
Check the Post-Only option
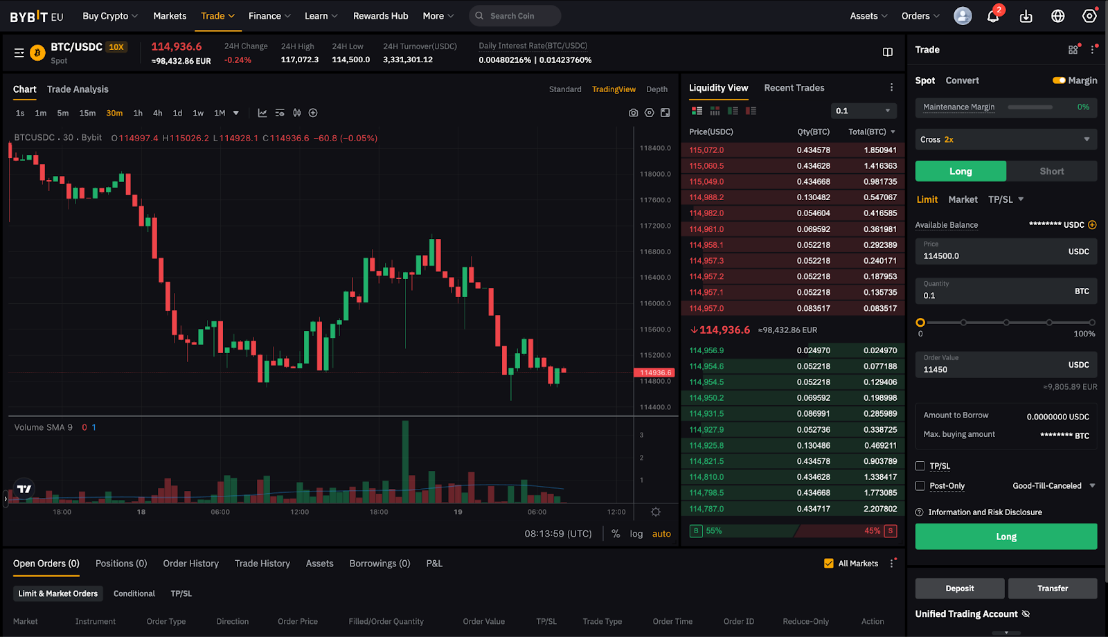(920, 486)
